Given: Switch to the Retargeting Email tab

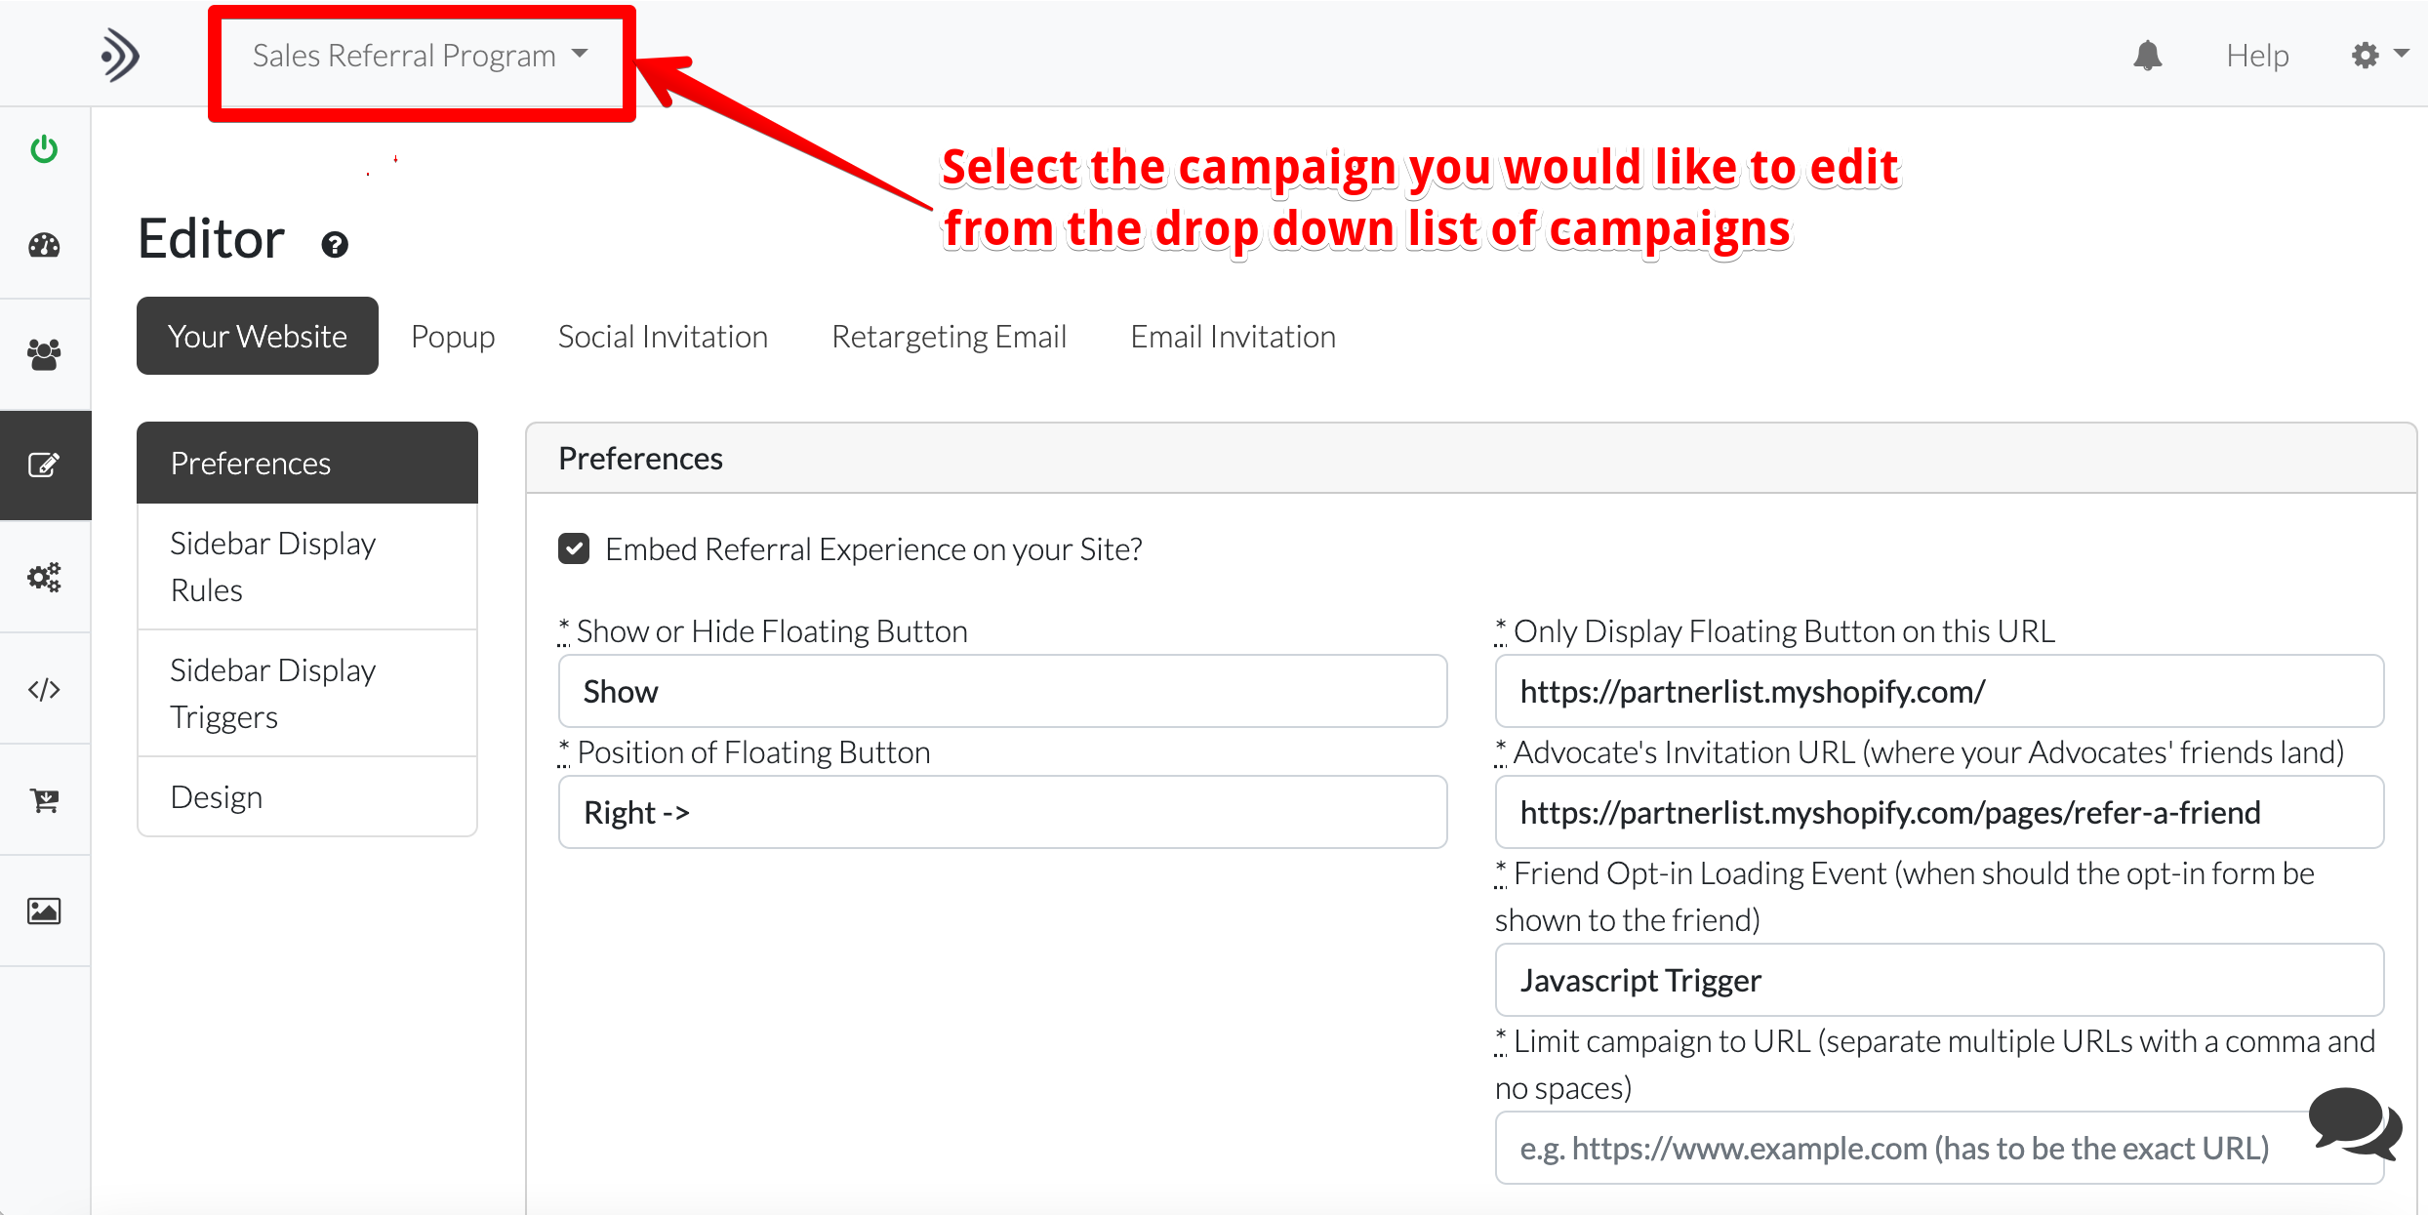Looking at the screenshot, I should pyautogui.click(x=949, y=337).
